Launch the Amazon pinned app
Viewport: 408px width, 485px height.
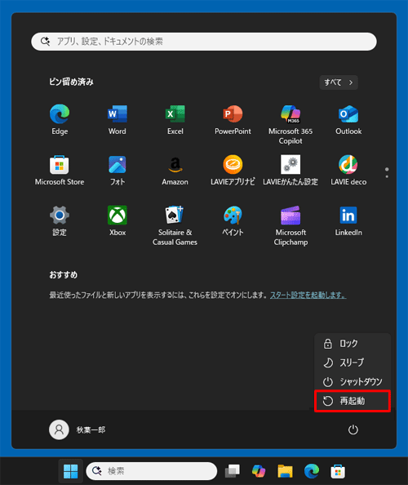tap(175, 170)
